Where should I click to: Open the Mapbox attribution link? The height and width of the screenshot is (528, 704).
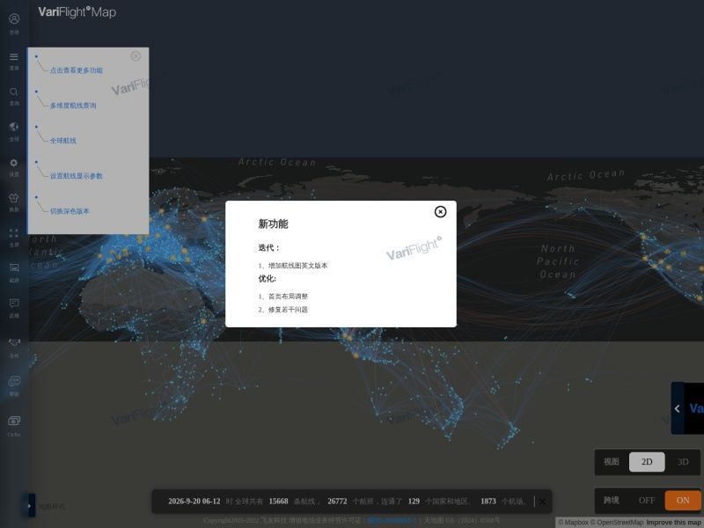573,522
